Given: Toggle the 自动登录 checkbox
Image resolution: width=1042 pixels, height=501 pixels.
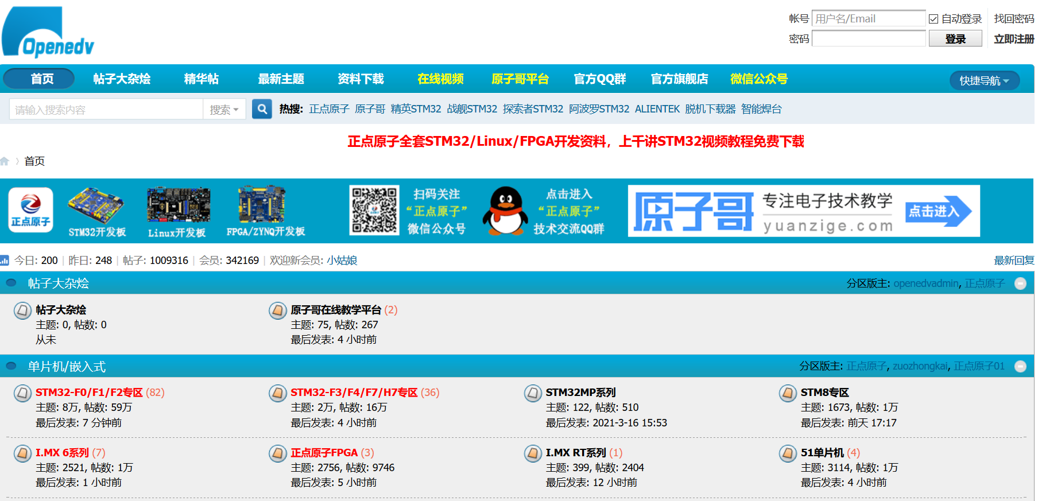Looking at the screenshot, I should coord(933,19).
